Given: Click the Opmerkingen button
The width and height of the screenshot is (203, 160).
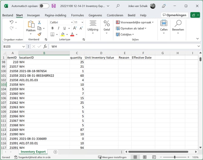Looking at the screenshot, I should [174, 15].
